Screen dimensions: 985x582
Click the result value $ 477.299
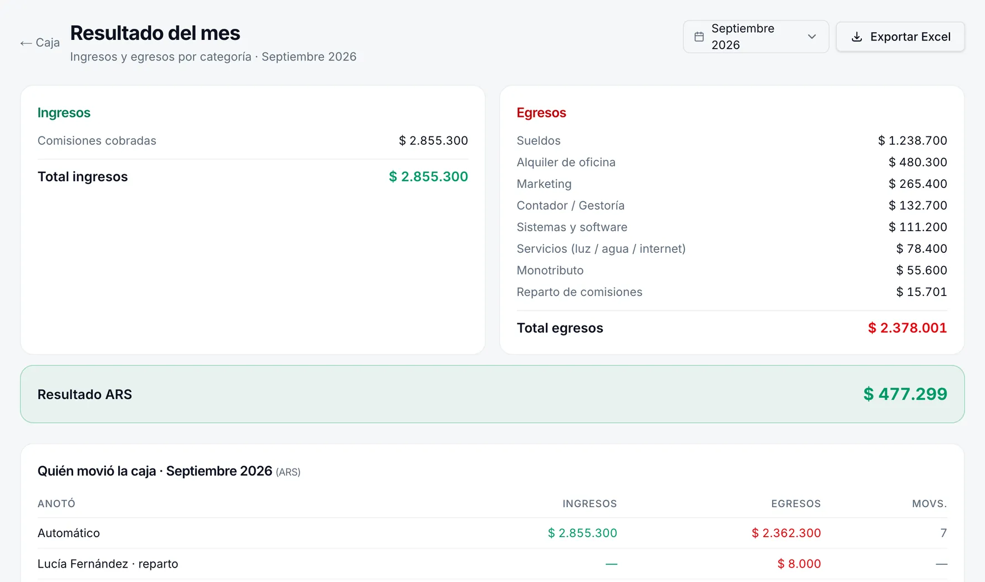click(x=905, y=394)
